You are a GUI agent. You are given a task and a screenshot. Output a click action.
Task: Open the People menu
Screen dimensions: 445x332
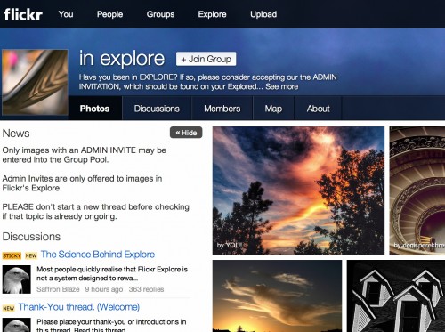pos(109,14)
